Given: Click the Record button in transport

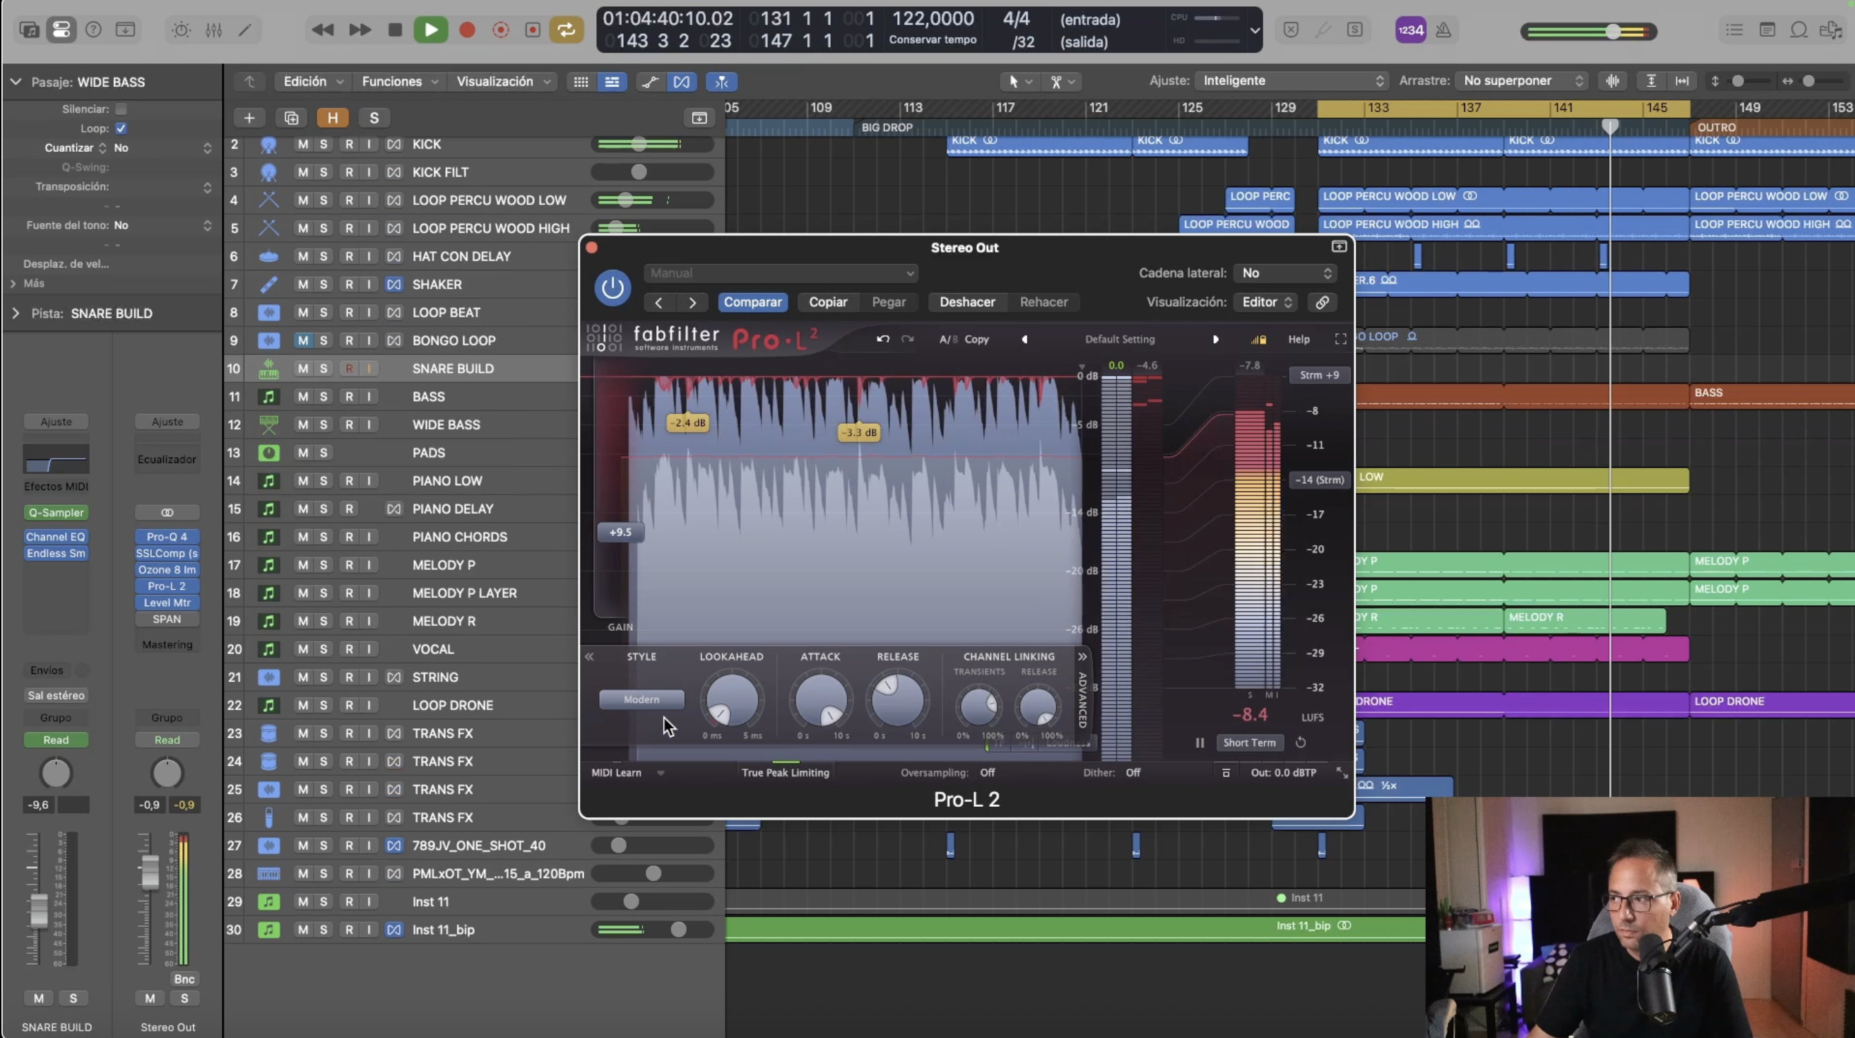Looking at the screenshot, I should point(467,30).
